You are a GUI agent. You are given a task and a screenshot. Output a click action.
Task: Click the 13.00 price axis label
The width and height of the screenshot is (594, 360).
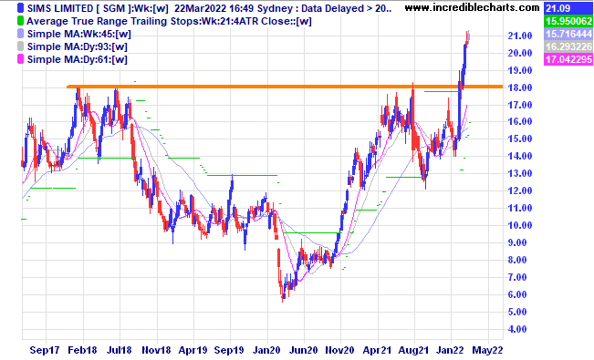(520, 174)
